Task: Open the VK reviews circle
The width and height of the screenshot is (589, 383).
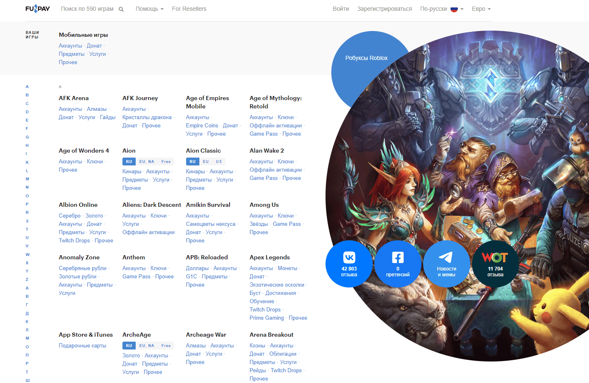Action: (x=349, y=264)
